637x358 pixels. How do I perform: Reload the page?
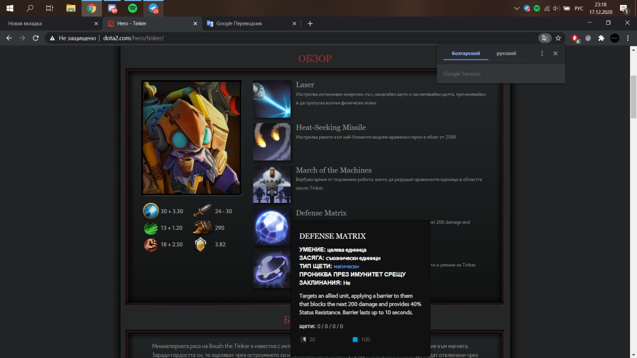(36, 38)
